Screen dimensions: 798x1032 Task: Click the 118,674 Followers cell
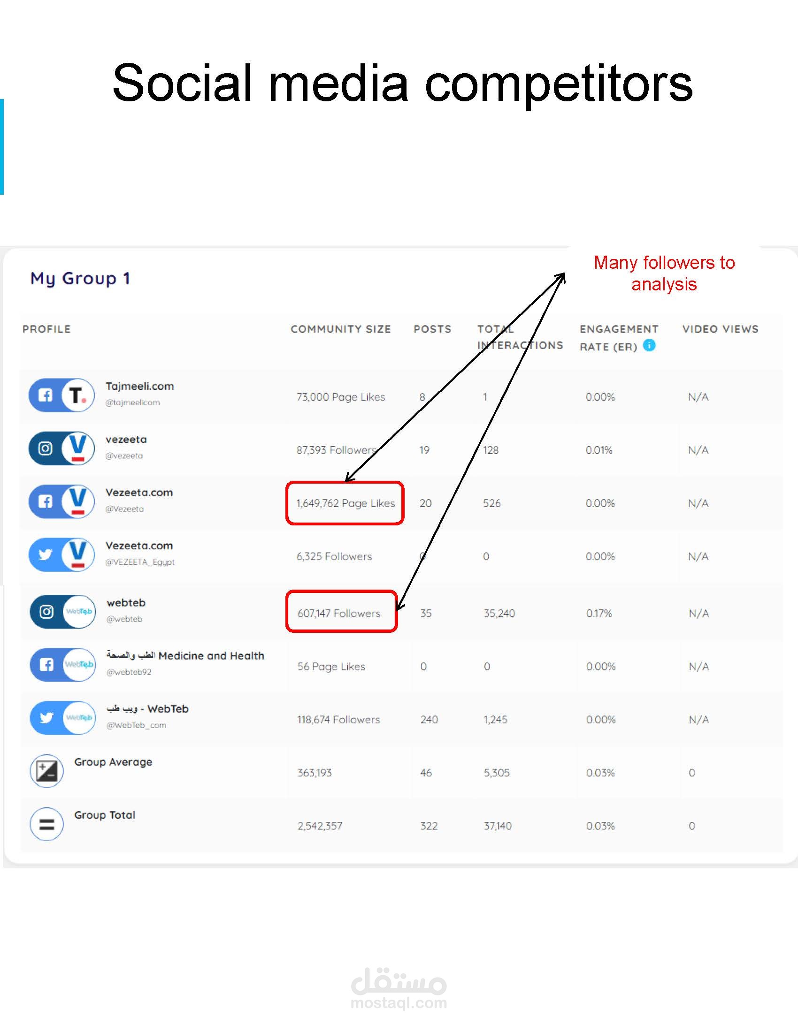pos(338,720)
